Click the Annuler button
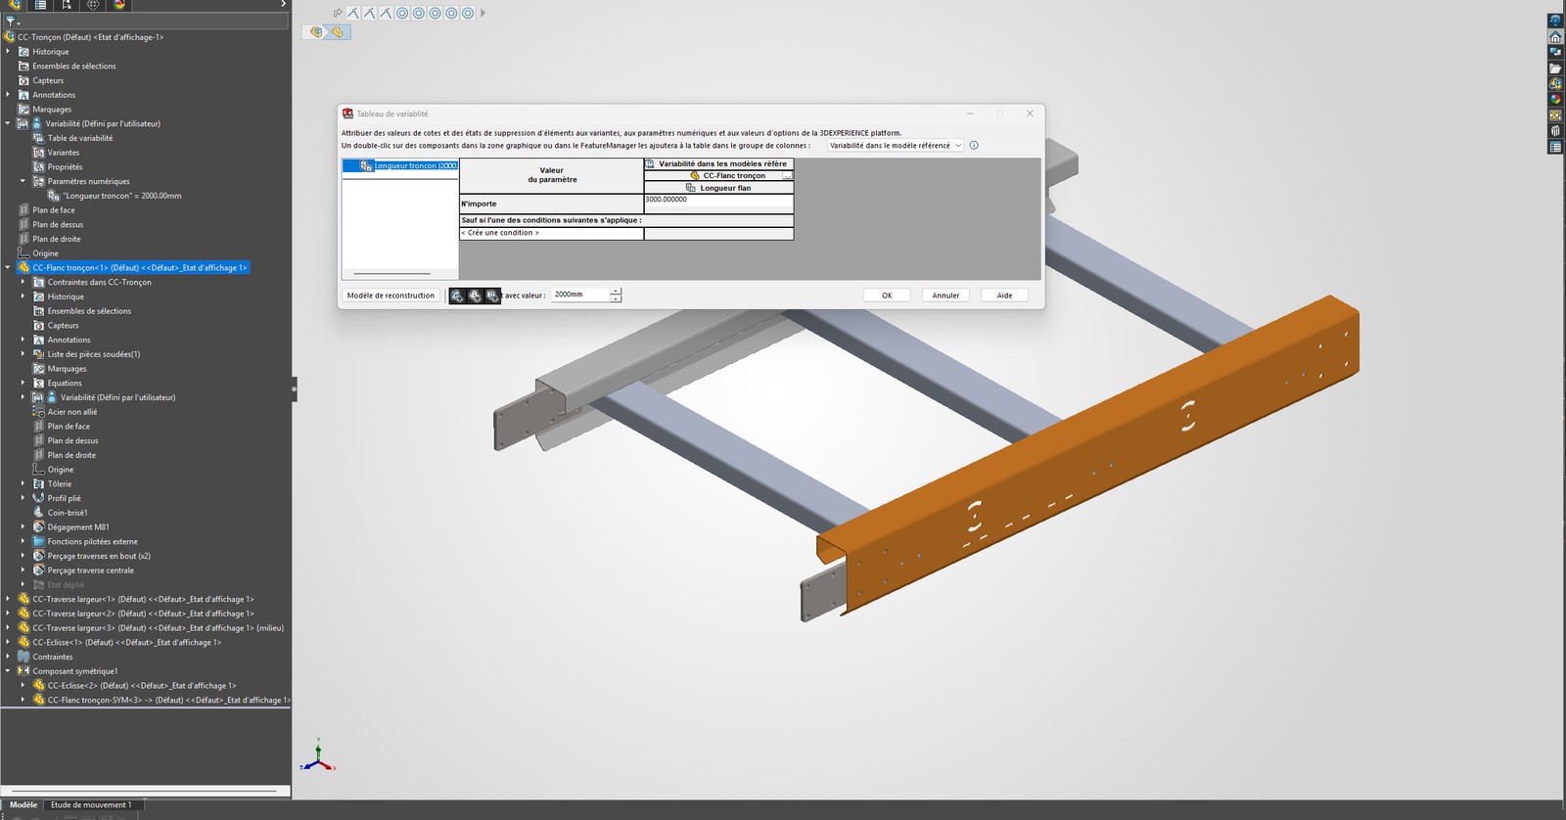The width and height of the screenshot is (1566, 820). (x=945, y=296)
